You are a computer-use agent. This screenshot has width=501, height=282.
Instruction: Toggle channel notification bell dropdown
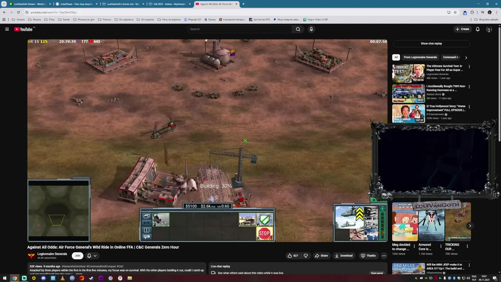[x=92, y=256]
